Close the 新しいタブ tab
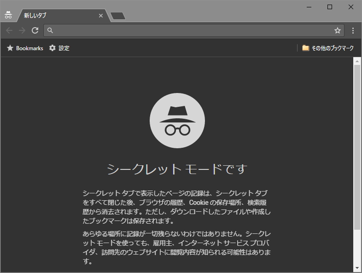The image size is (362, 273). click(101, 16)
